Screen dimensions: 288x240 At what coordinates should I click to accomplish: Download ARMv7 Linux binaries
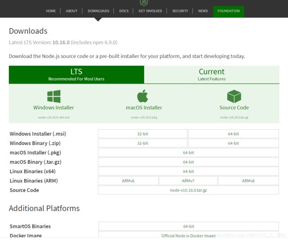point(188,181)
